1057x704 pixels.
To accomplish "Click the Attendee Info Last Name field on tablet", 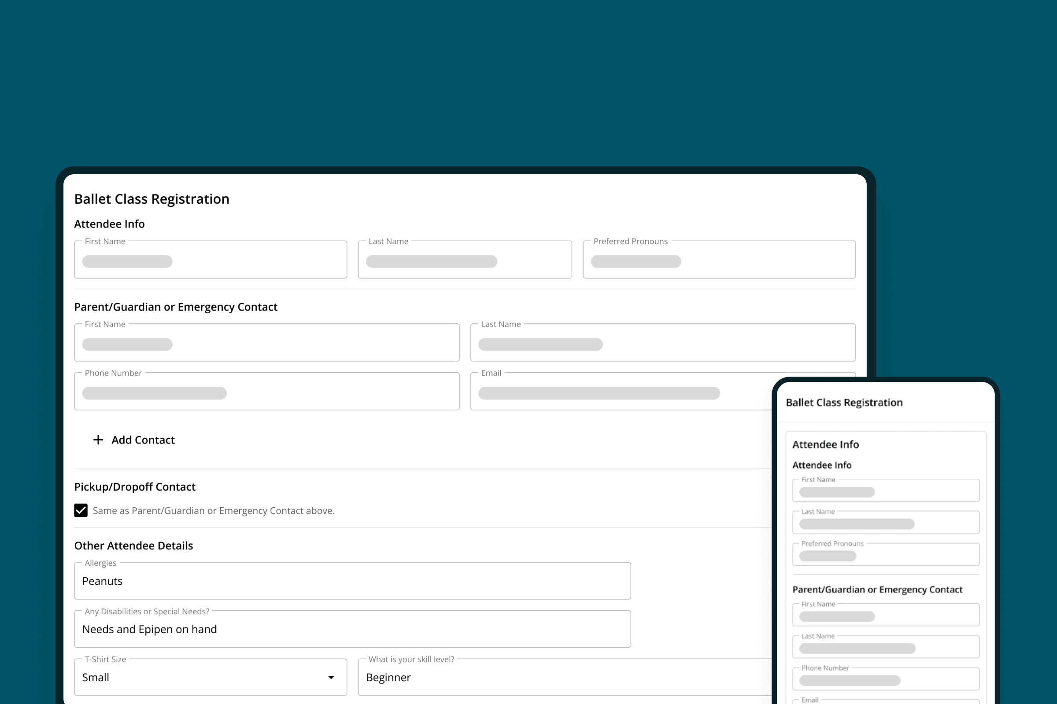I will 465,260.
